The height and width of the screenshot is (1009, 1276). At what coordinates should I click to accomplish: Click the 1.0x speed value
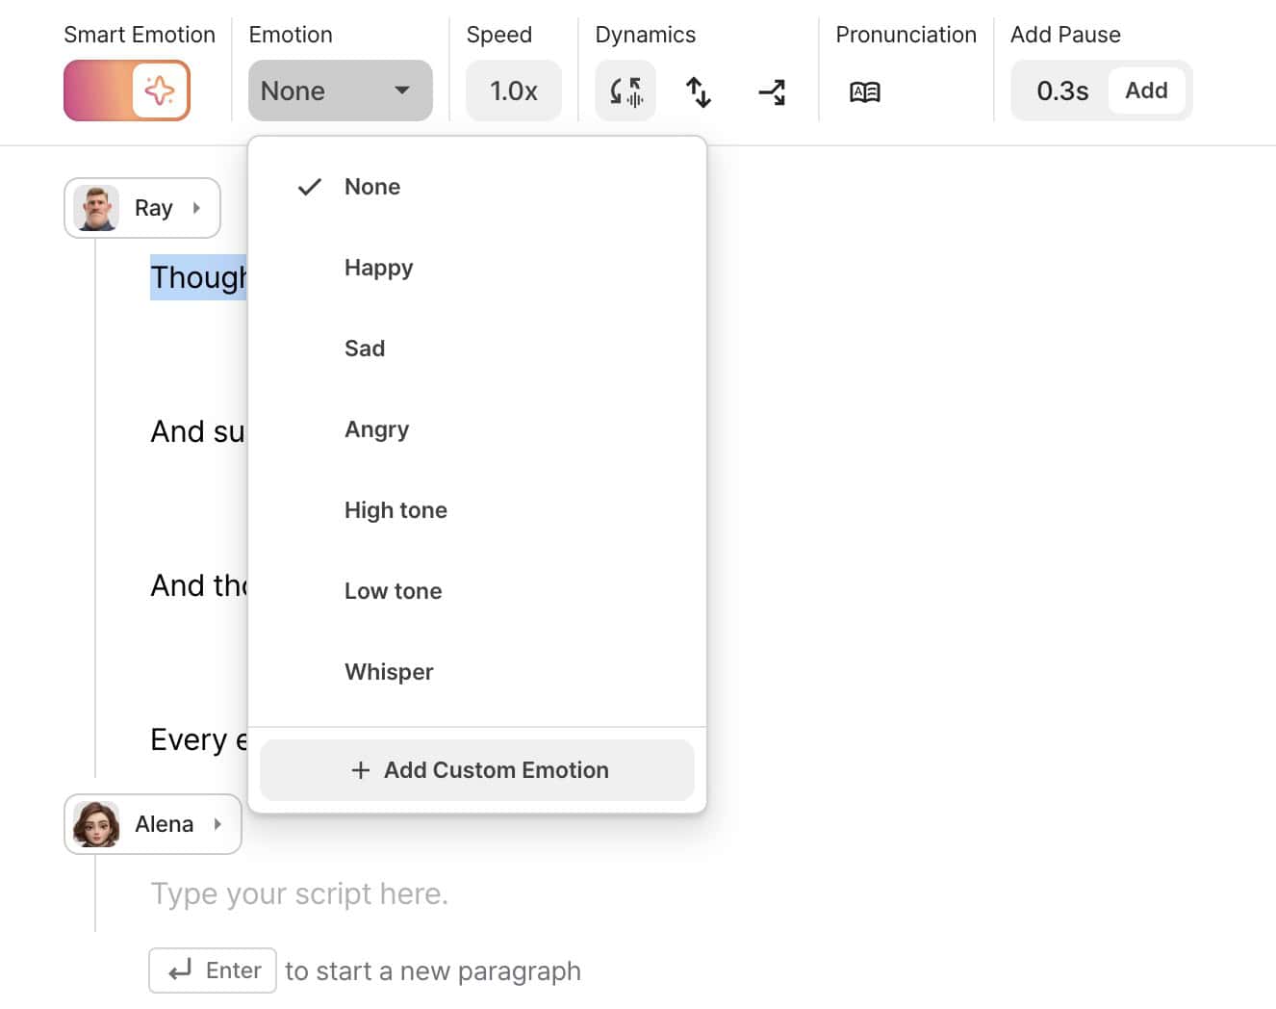point(513,91)
